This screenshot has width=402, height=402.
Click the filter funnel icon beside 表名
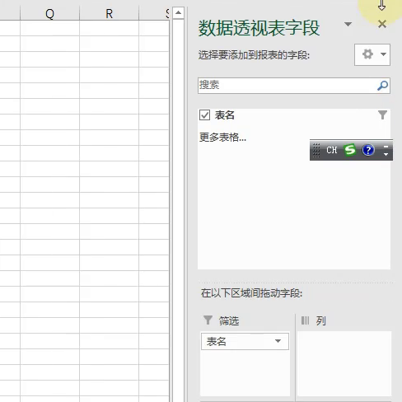coord(382,115)
